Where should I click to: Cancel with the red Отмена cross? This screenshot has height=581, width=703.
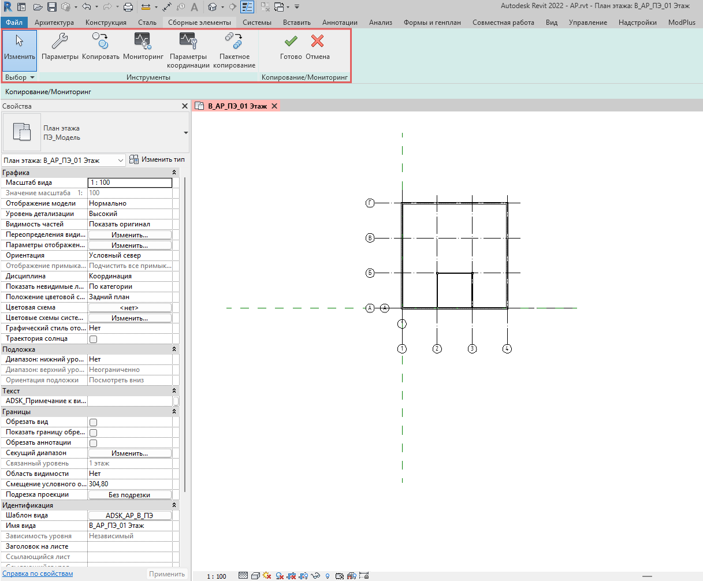click(318, 46)
